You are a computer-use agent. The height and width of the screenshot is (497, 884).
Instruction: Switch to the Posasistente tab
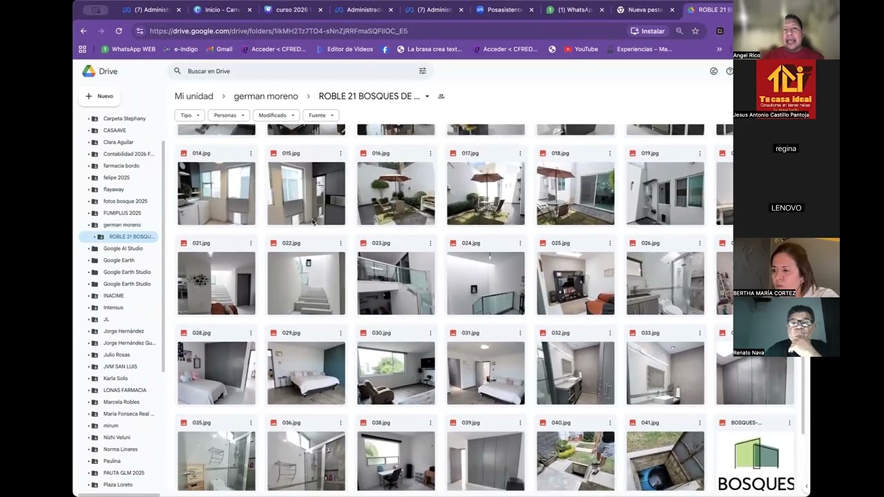pos(505,10)
